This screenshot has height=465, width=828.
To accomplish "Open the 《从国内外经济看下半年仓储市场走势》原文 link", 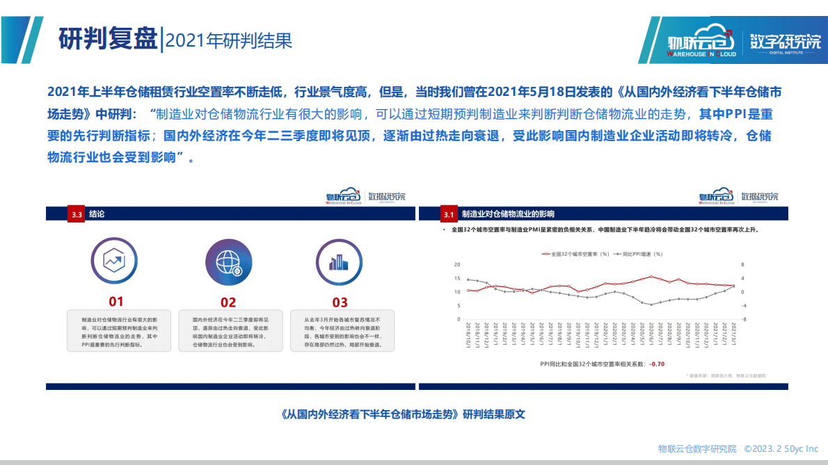I will 402,415.
